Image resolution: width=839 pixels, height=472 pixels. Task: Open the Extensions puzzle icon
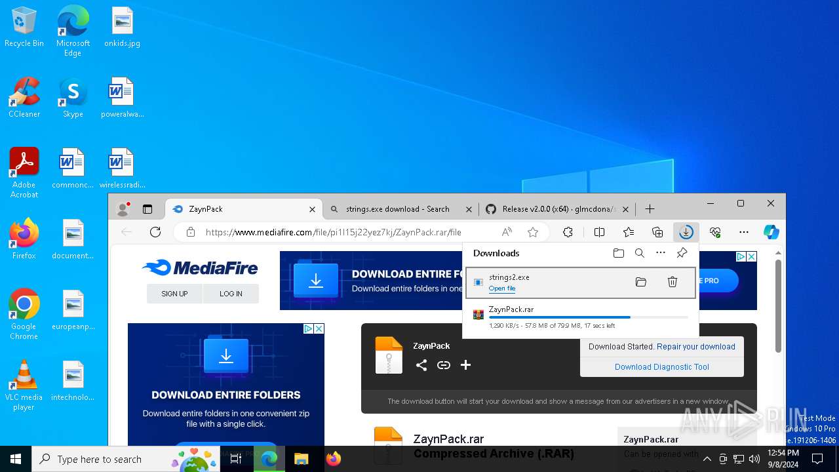568,232
